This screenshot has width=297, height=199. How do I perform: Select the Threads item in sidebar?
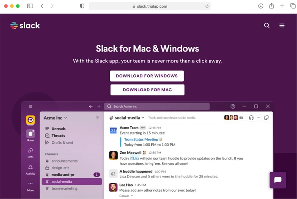58,136
